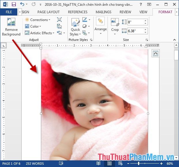
Task: Open the Color dropdown
Action: [33, 26]
